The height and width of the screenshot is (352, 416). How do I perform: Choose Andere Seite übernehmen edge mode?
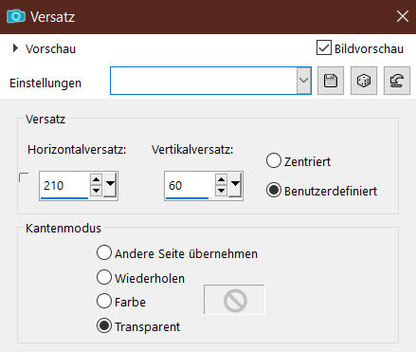(104, 252)
